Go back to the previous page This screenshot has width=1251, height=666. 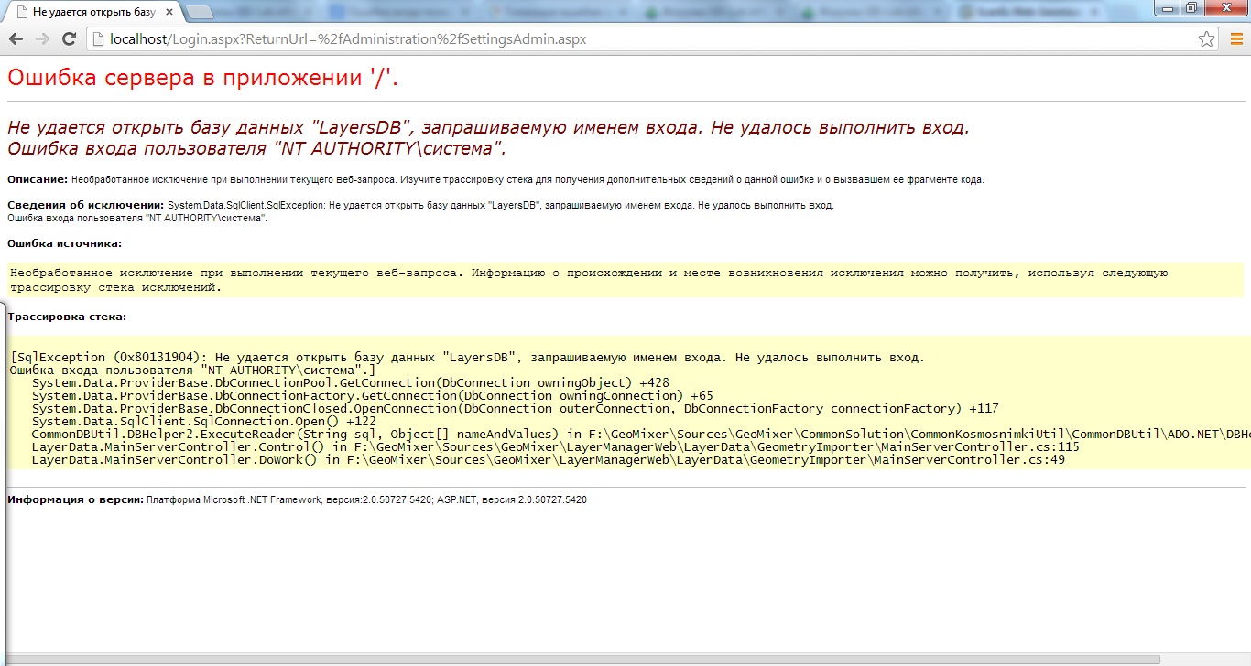tap(17, 39)
